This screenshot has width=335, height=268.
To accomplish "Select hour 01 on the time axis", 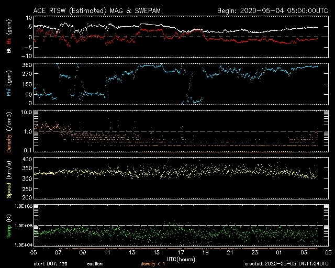I will [x=279, y=252].
